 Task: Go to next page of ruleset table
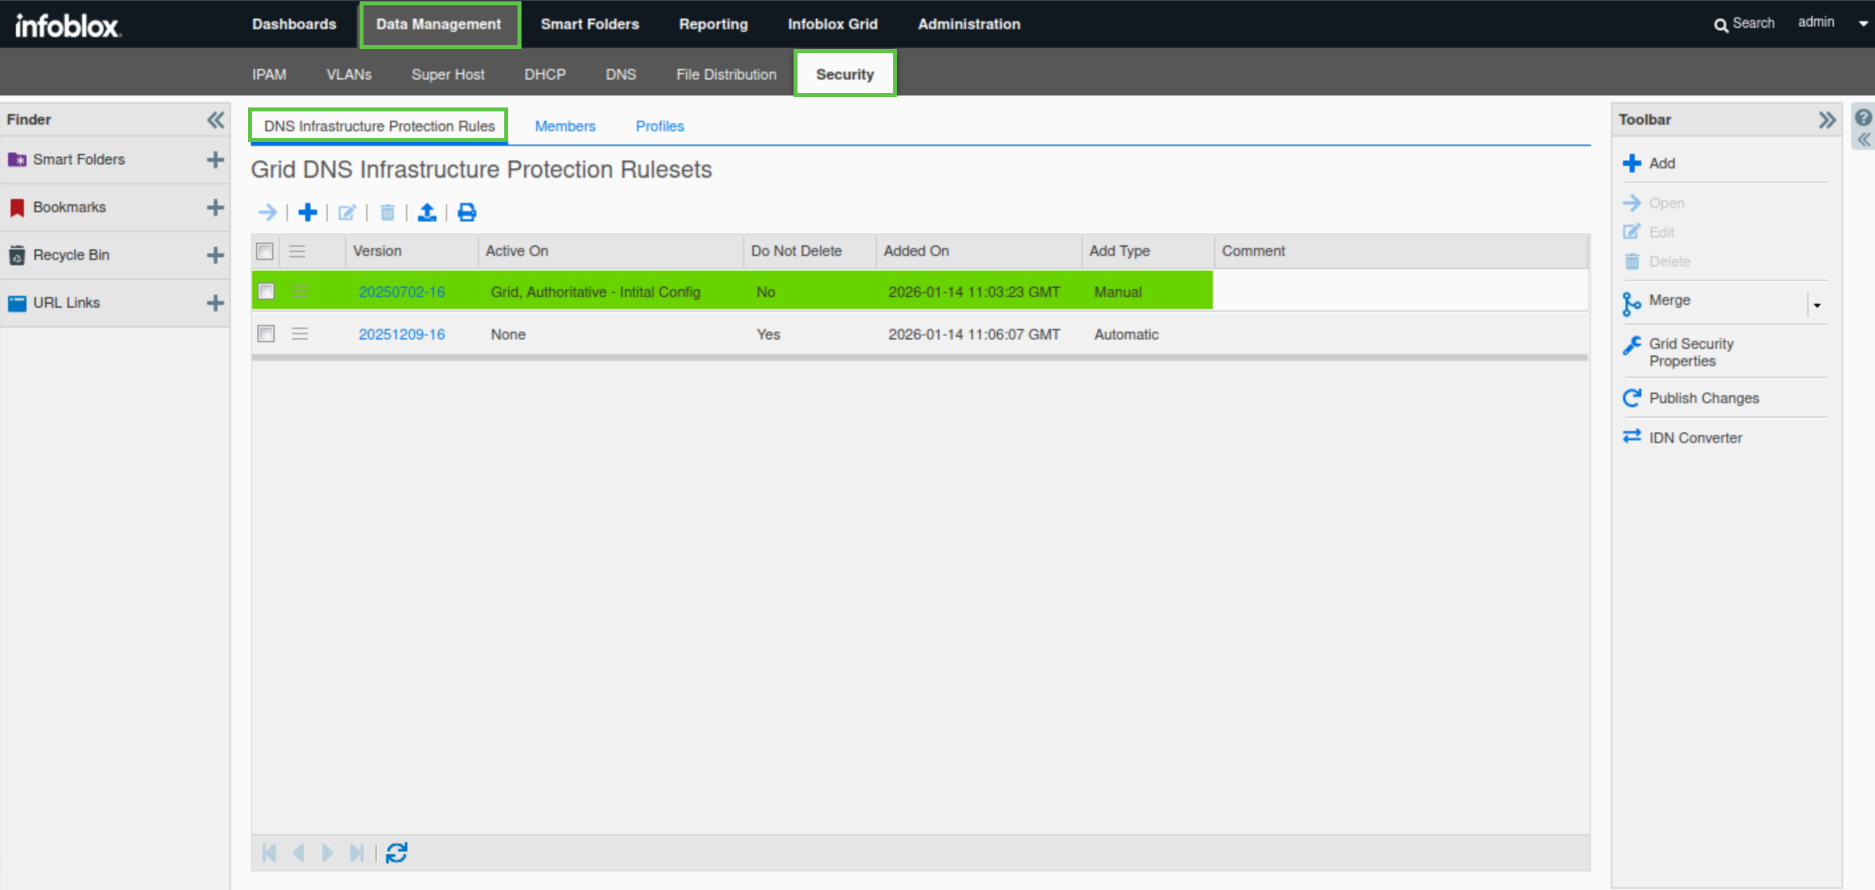[x=328, y=852]
